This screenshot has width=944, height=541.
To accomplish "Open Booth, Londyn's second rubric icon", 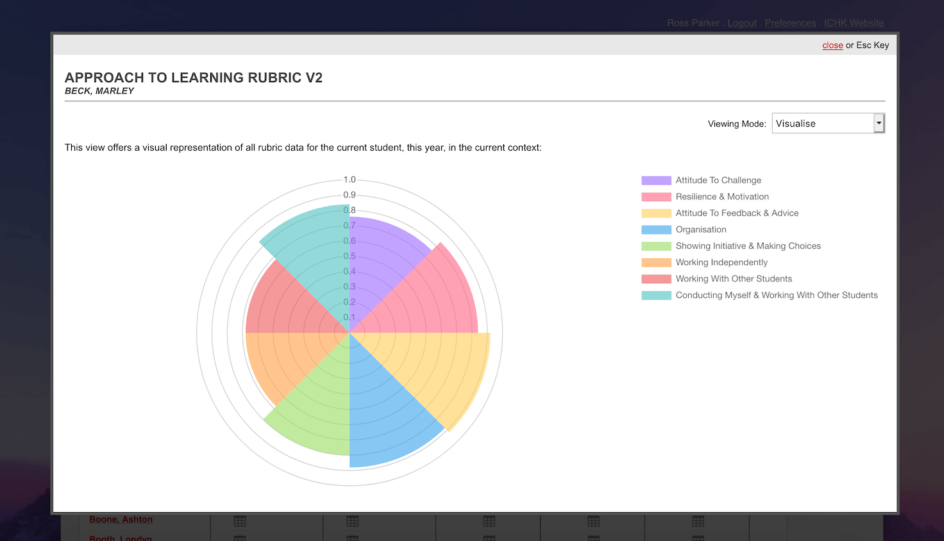I will 352,538.
